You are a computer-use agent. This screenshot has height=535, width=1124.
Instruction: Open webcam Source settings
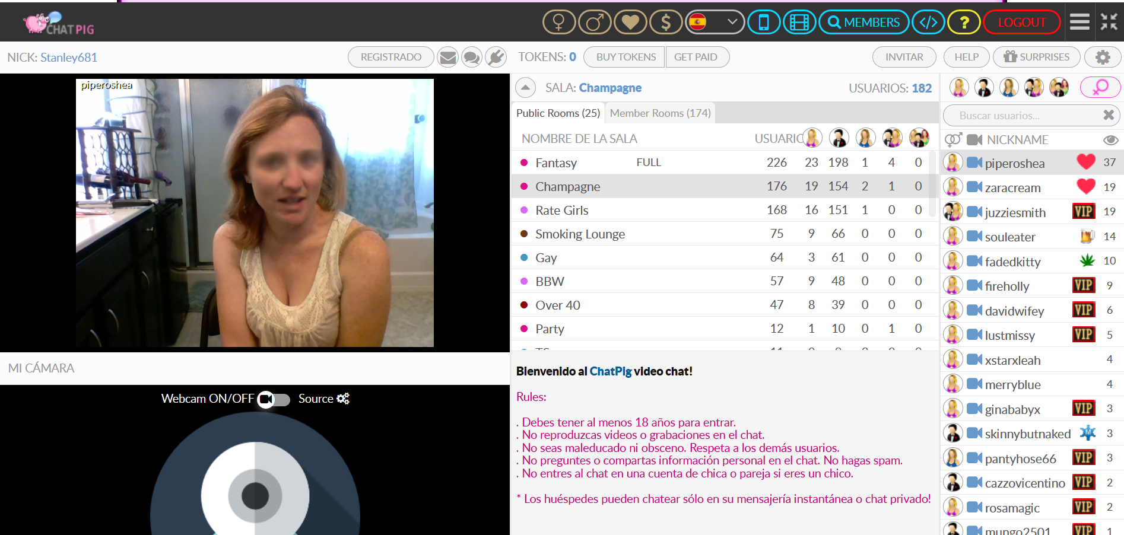tap(323, 399)
